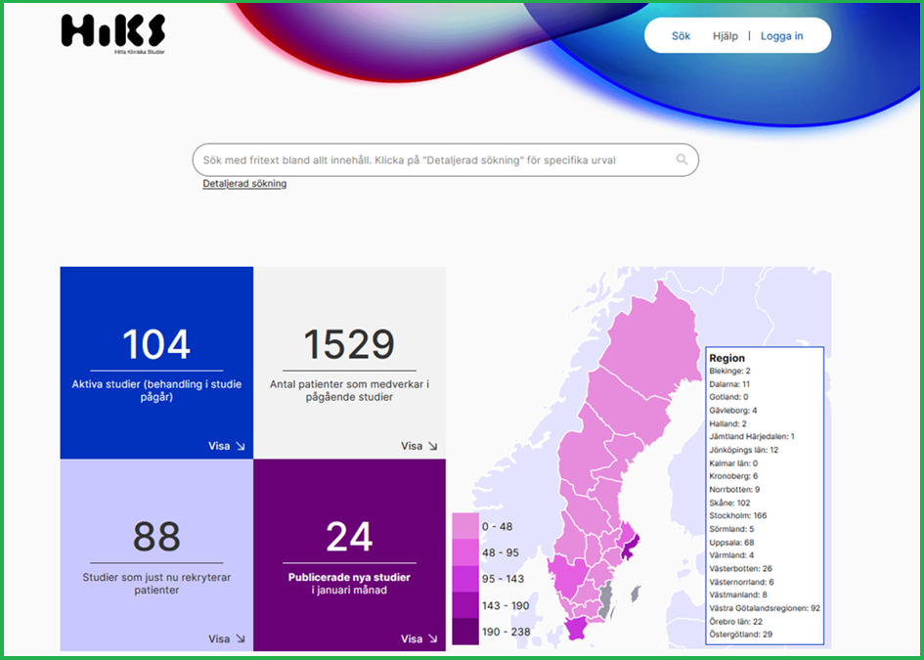Screen dimensions: 924x660
Task: Select the 48 - 95 legend swatch
Action: pyautogui.click(x=465, y=552)
